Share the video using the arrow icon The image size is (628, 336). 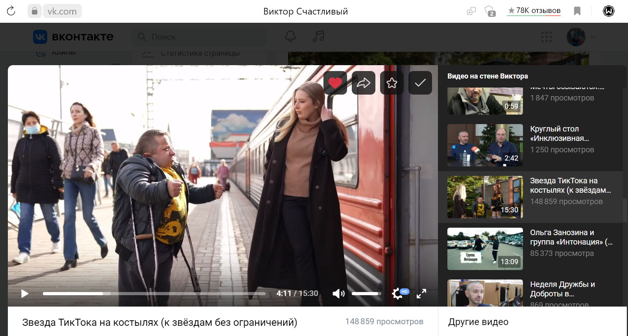pyautogui.click(x=363, y=83)
